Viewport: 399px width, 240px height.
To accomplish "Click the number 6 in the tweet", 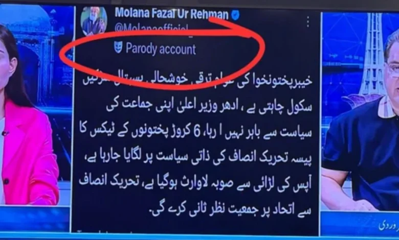I will coord(197,132).
